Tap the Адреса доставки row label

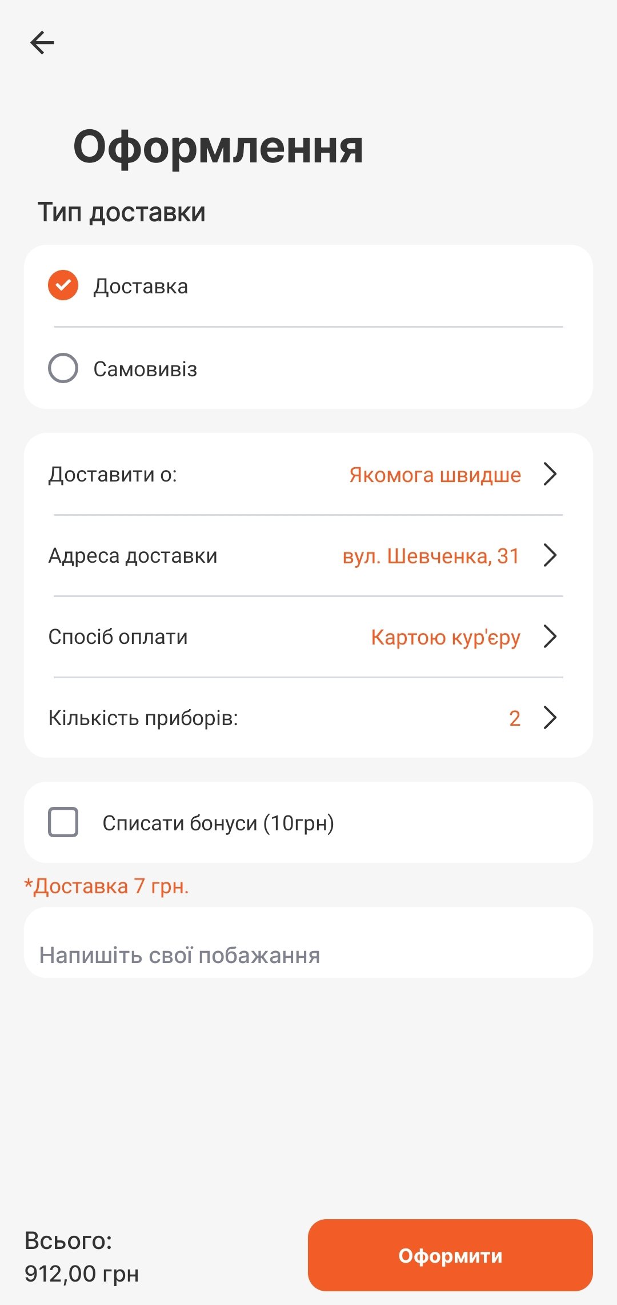133,556
